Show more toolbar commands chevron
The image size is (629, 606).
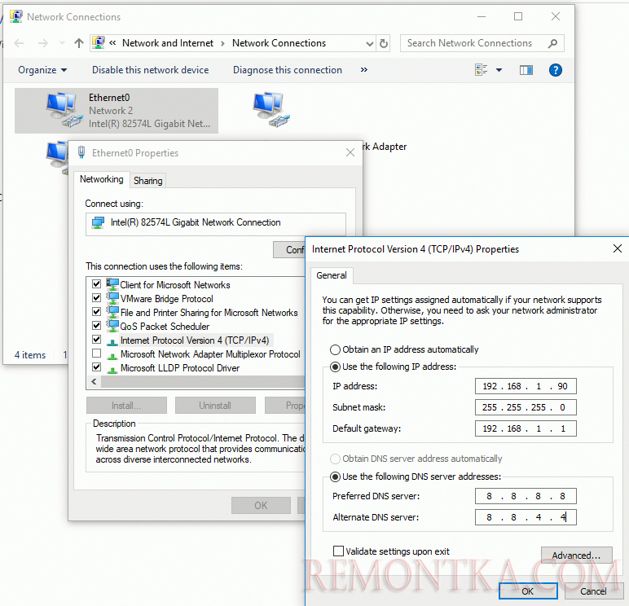click(x=363, y=70)
